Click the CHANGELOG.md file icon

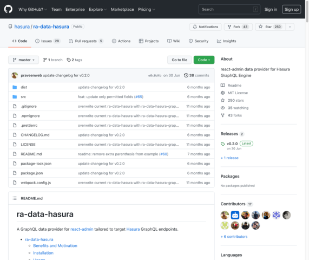[x=15, y=135]
